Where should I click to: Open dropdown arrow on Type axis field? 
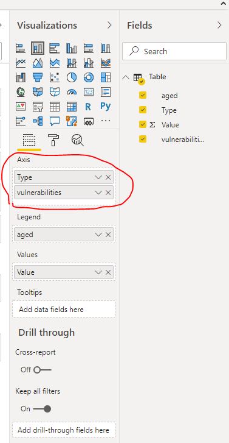98,177
